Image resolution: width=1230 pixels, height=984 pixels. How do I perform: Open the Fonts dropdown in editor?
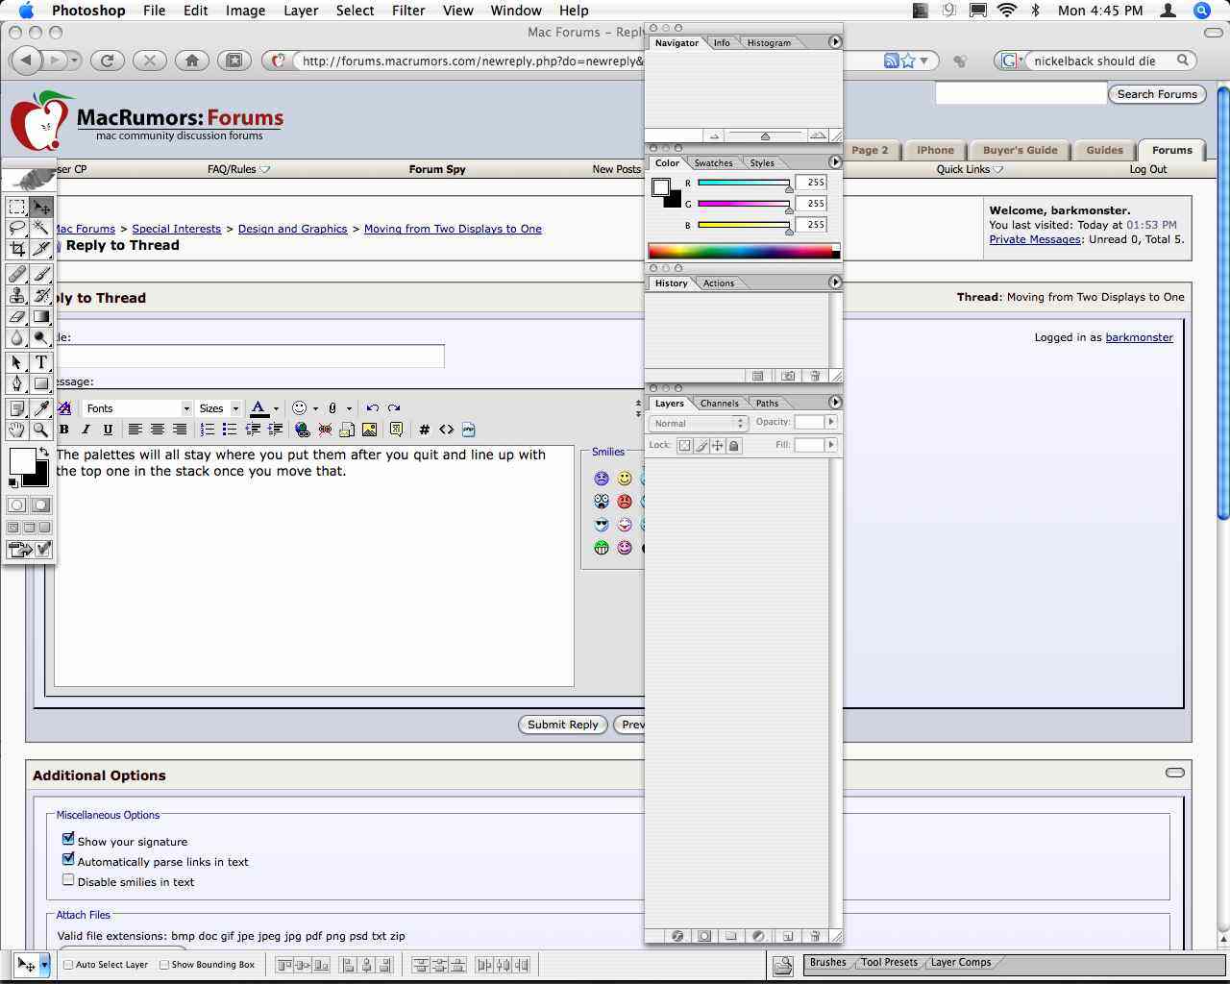tap(137, 408)
